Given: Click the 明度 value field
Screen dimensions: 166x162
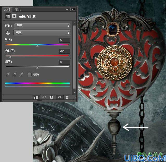Looking at the screenshot, I should click(65, 62).
